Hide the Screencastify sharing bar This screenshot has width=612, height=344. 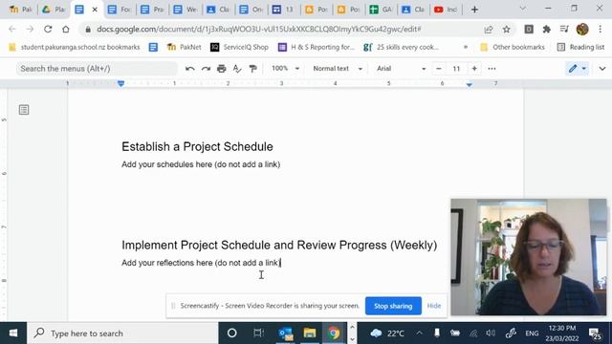coord(434,306)
